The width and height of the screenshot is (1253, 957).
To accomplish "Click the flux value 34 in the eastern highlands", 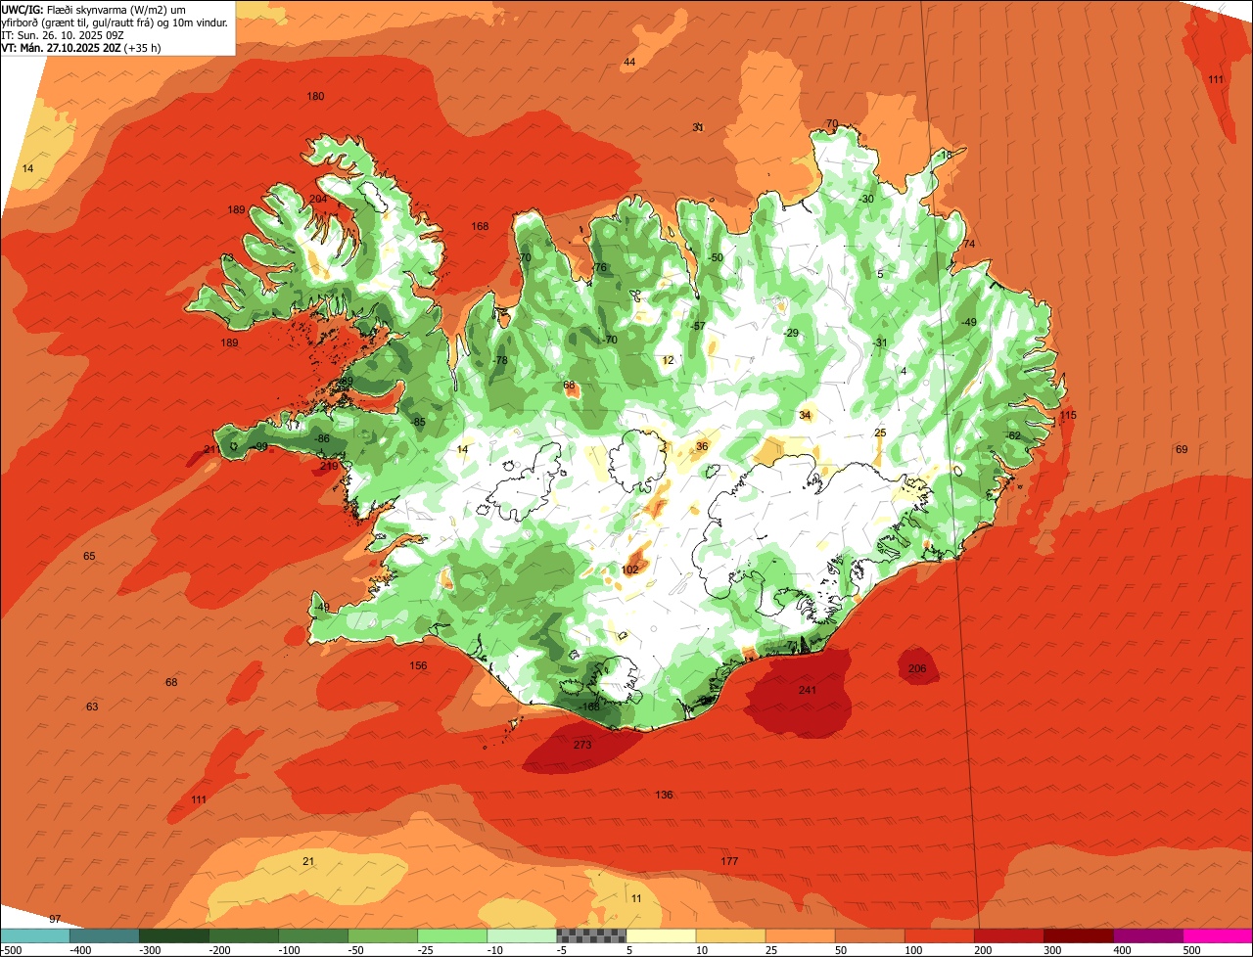I will [805, 415].
